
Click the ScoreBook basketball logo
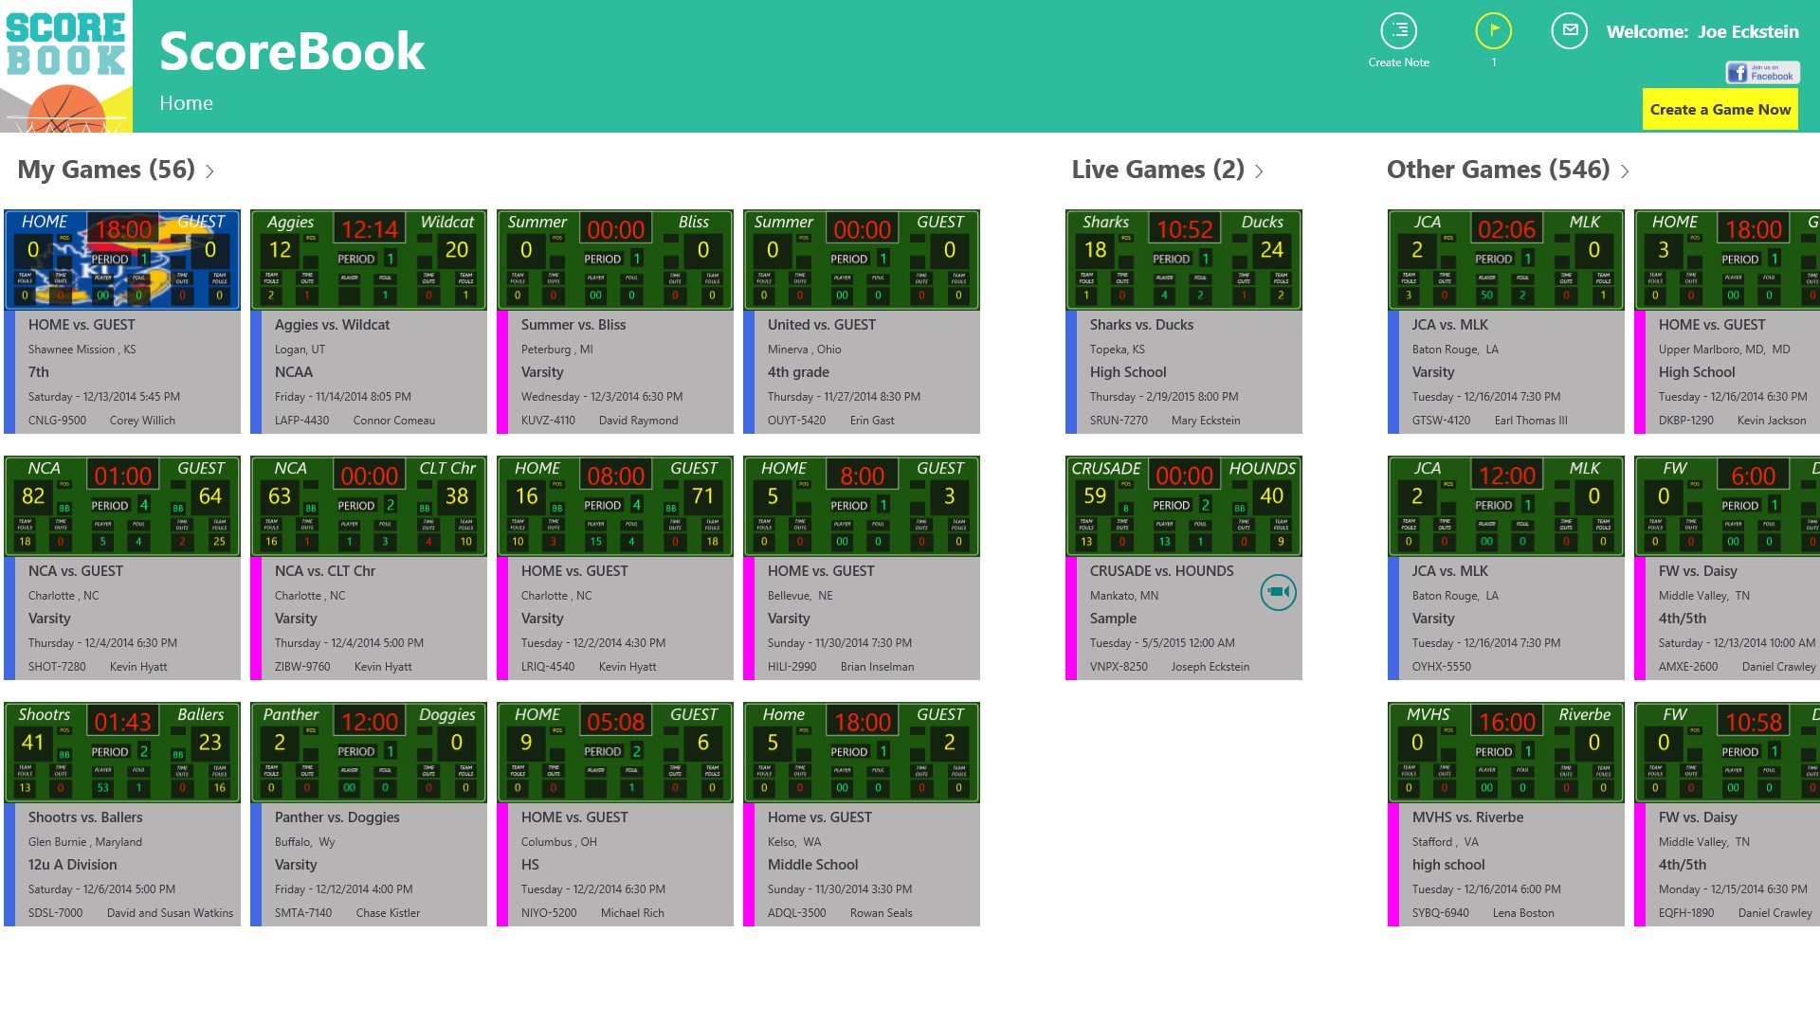66,66
